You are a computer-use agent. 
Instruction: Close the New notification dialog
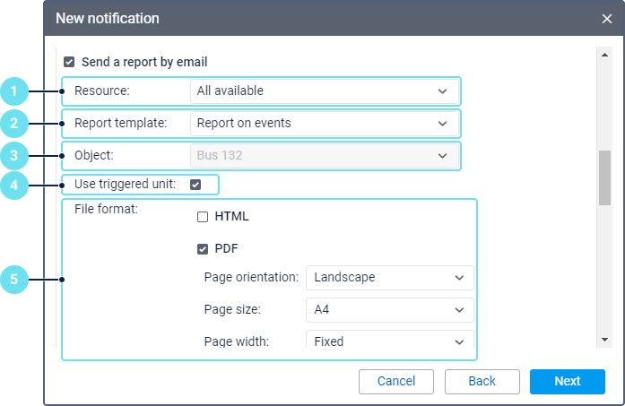[607, 18]
